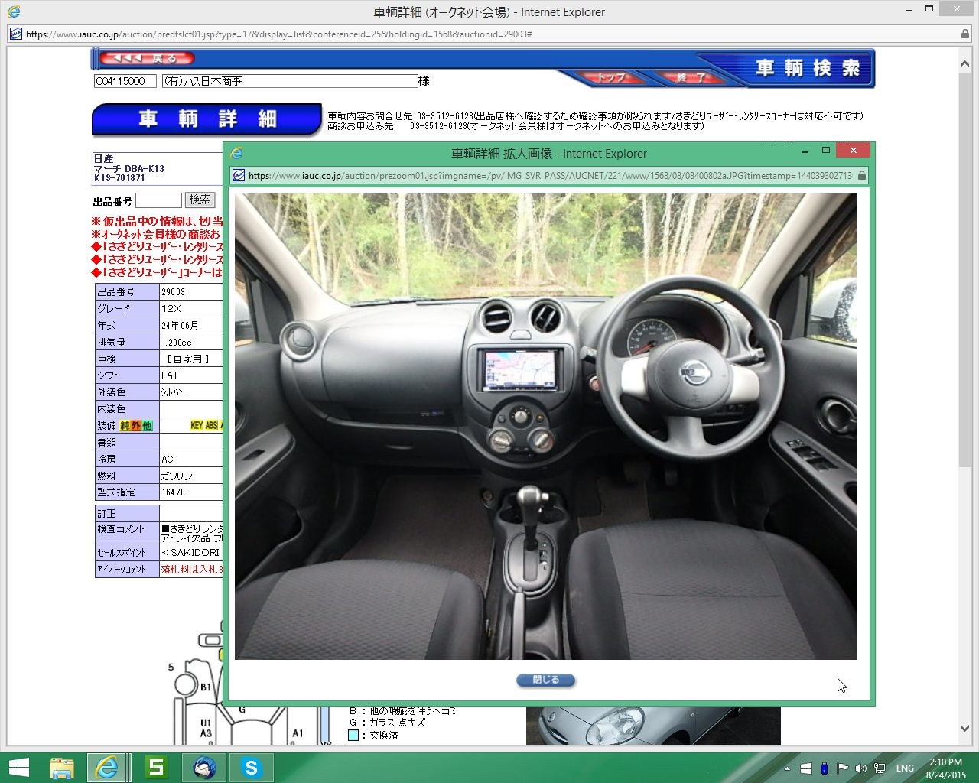Click the ENG language indicator
979x783 pixels.
(x=905, y=768)
